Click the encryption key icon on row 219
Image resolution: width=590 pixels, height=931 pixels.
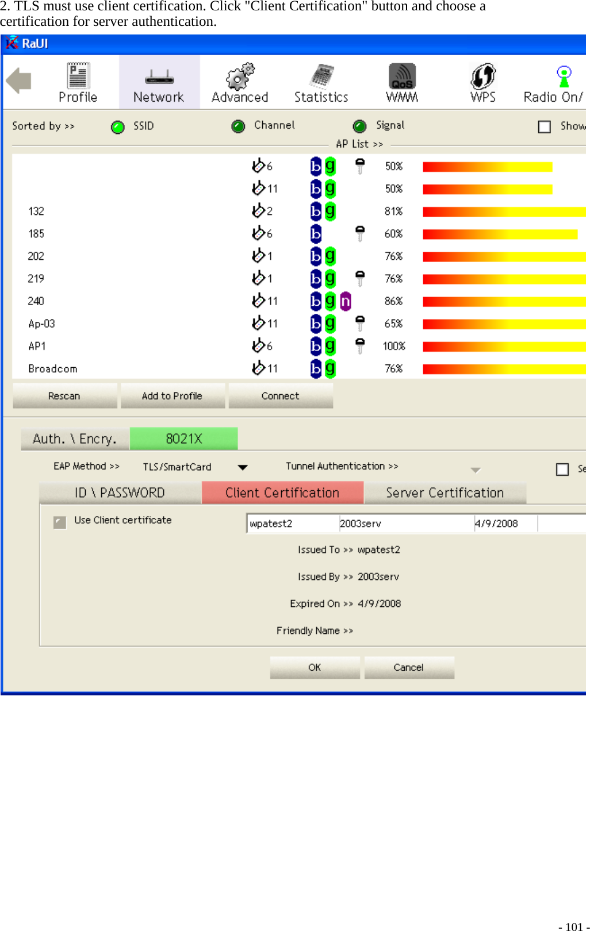click(x=360, y=279)
